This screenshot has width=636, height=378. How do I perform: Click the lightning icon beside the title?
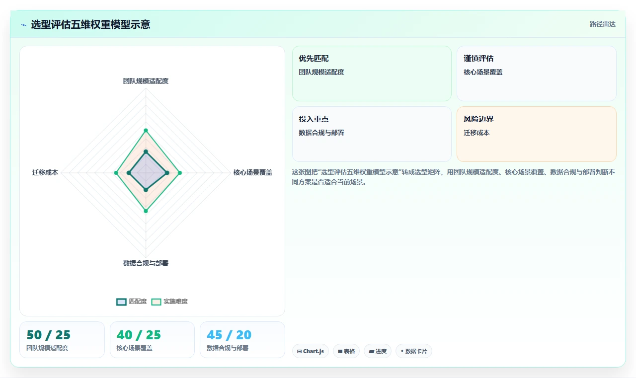[24, 24]
